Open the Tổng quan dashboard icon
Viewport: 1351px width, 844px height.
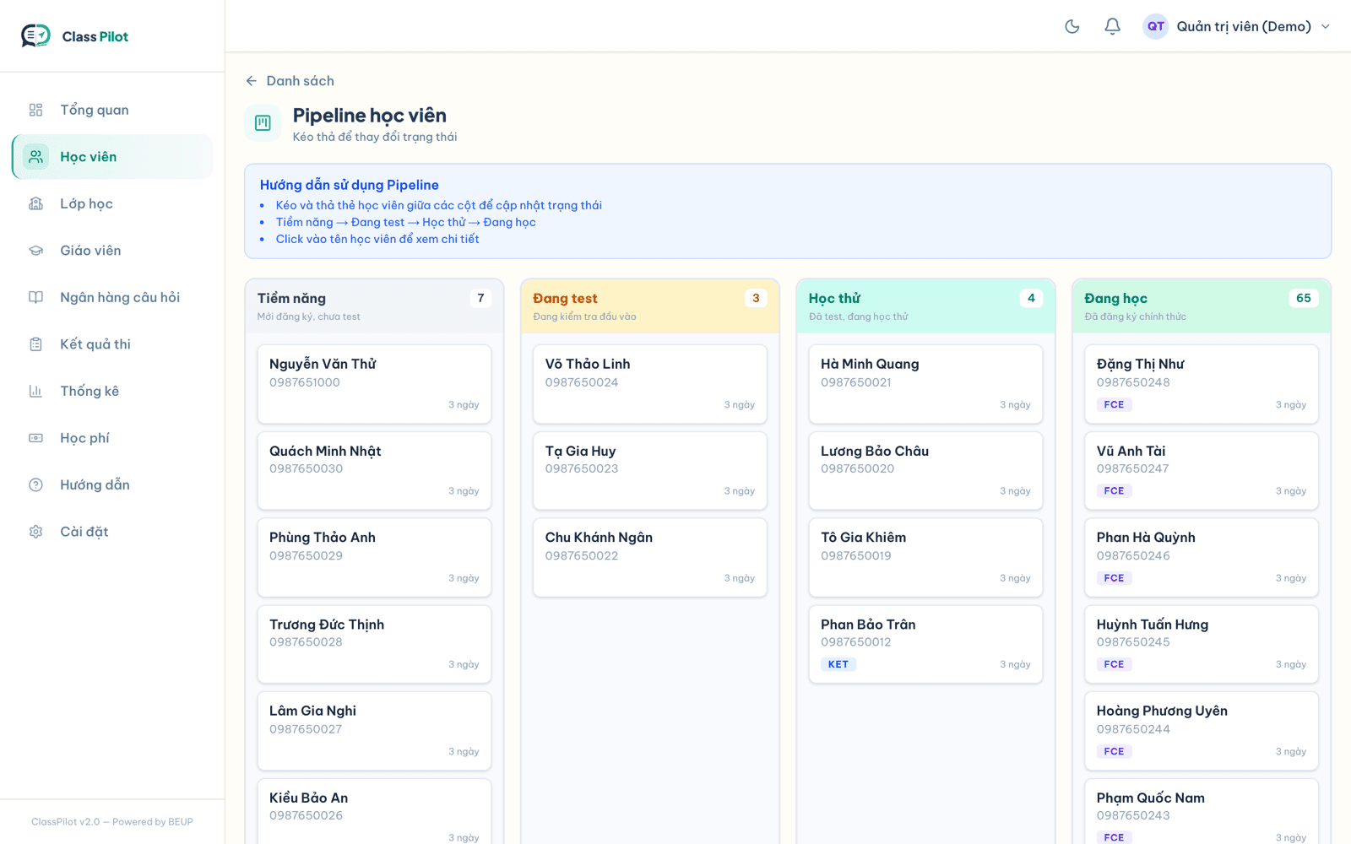tap(35, 110)
